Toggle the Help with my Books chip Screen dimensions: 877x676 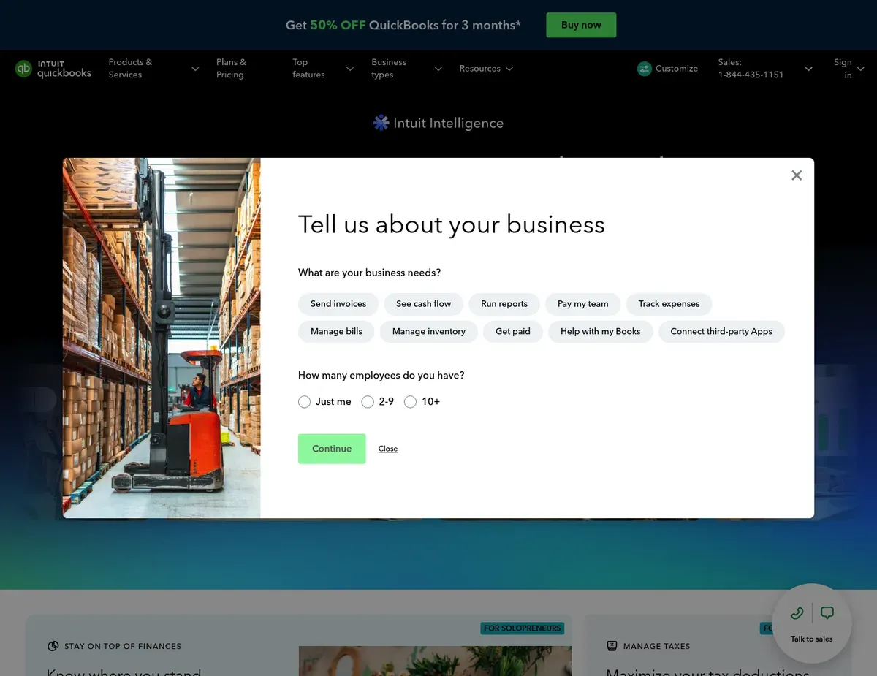[x=601, y=332]
